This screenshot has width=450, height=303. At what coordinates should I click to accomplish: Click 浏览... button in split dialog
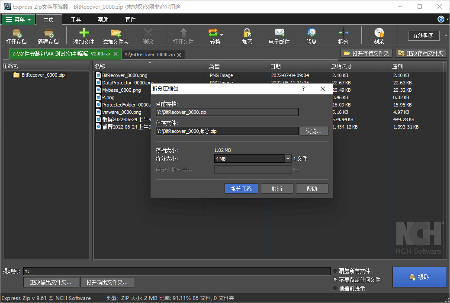pyautogui.click(x=314, y=131)
